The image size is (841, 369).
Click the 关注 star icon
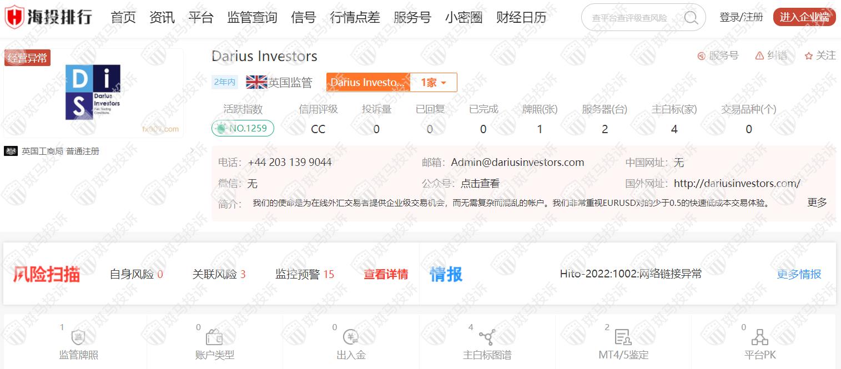(x=809, y=55)
